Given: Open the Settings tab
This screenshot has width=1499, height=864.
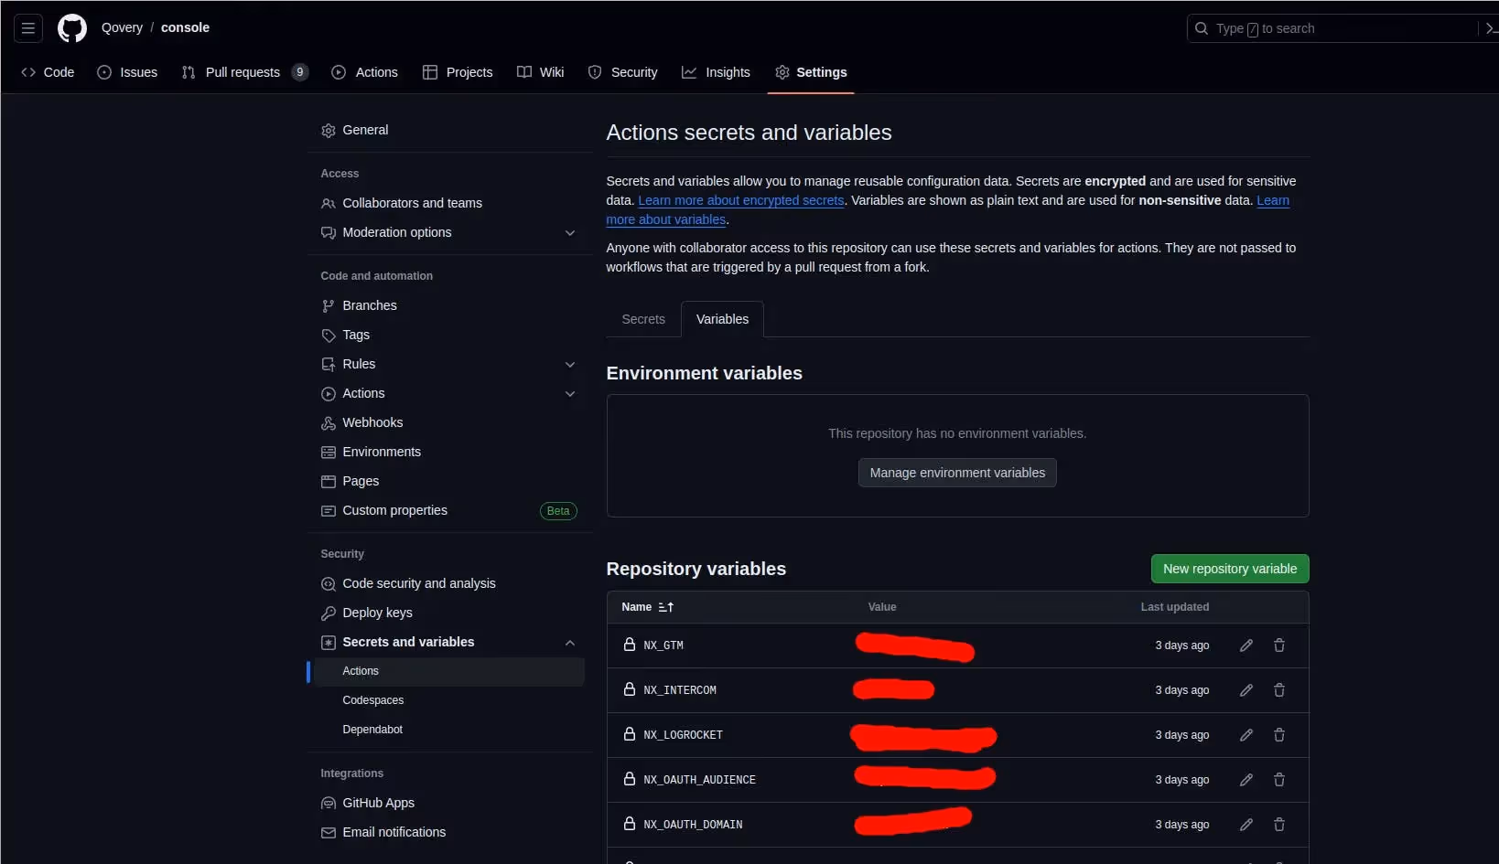Looking at the screenshot, I should point(811,72).
